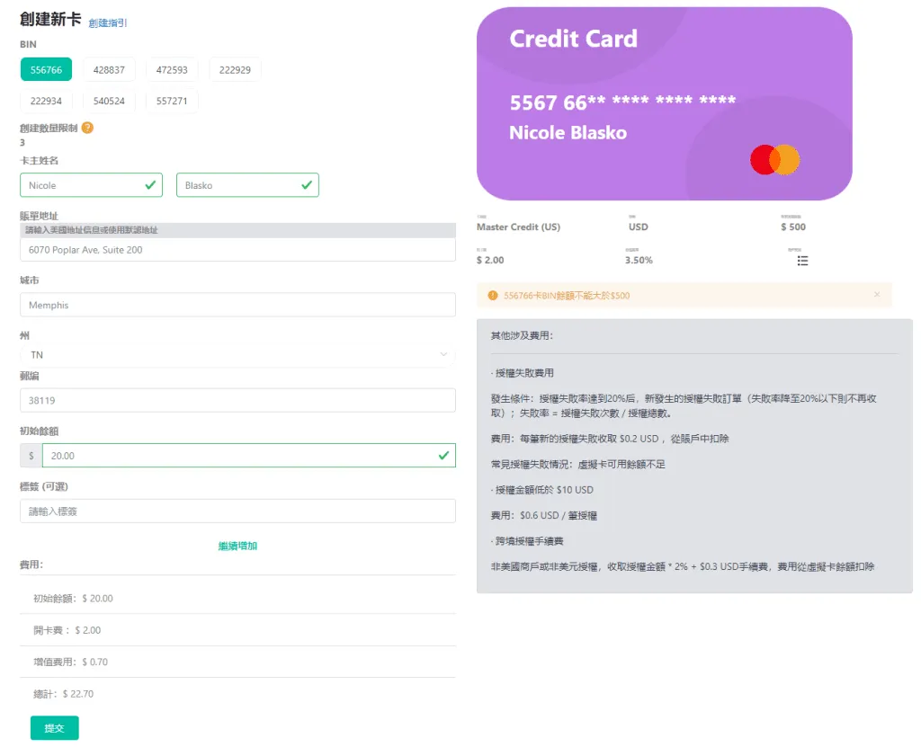Select BIN 428837
This screenshot has width=921, height=747.
pos(109,69)
